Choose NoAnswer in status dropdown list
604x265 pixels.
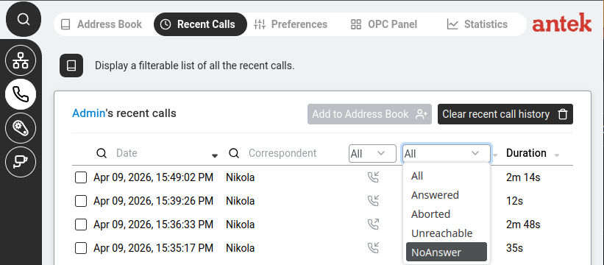447,252
